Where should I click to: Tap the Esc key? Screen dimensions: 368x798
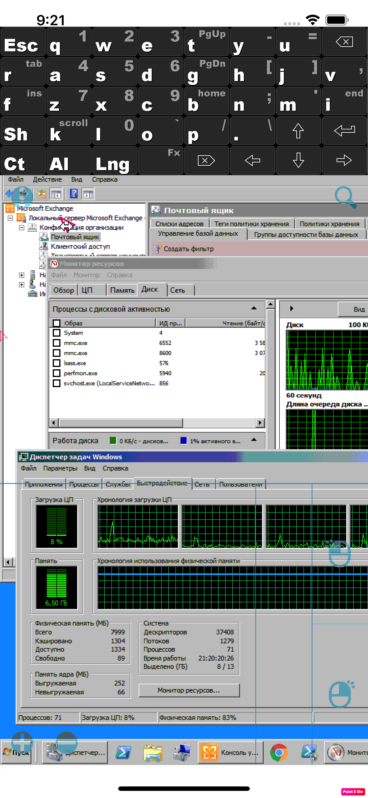23,42
